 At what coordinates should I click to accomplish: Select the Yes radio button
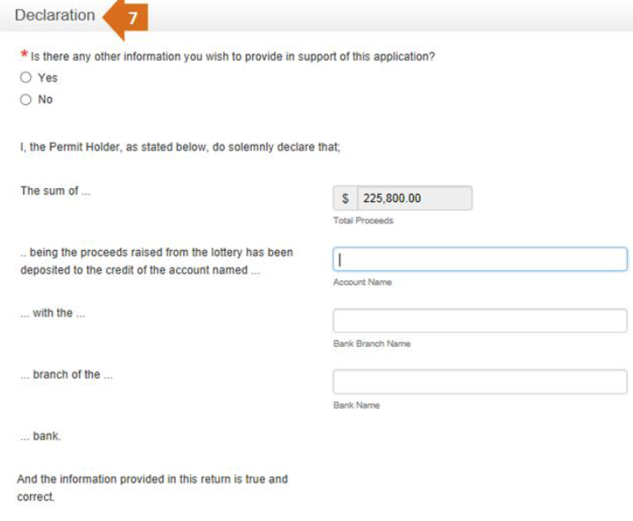pyautogui.click(x=26, y=78)
